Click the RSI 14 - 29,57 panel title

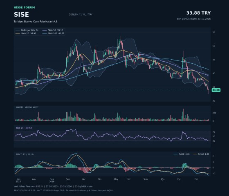[24, 128]
